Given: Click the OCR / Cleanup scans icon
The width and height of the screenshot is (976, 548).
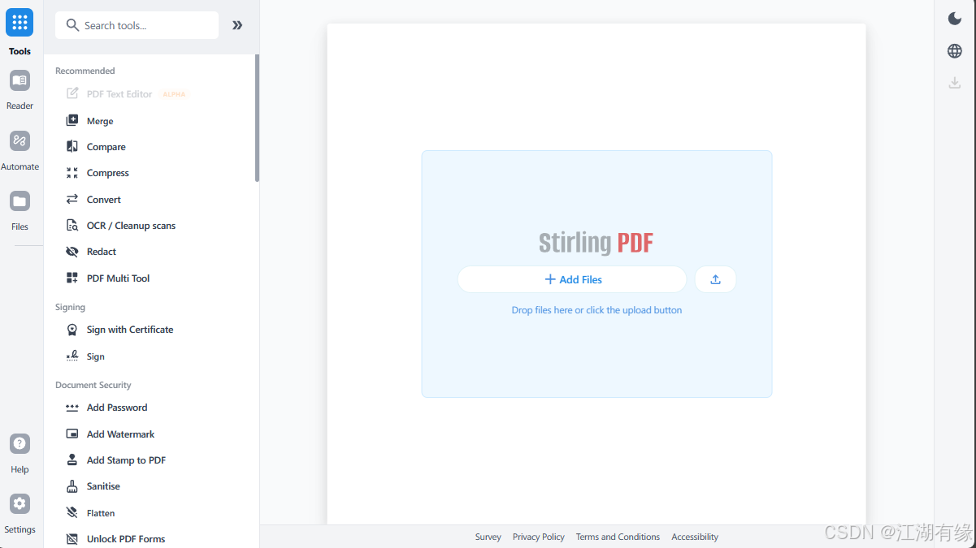Looking at the screenshot, I should click(72, 226).
